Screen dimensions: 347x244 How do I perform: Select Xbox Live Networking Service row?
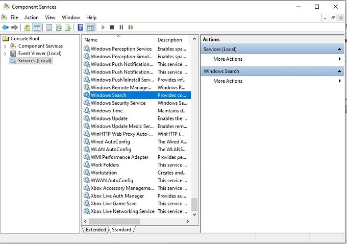point(137,211)
